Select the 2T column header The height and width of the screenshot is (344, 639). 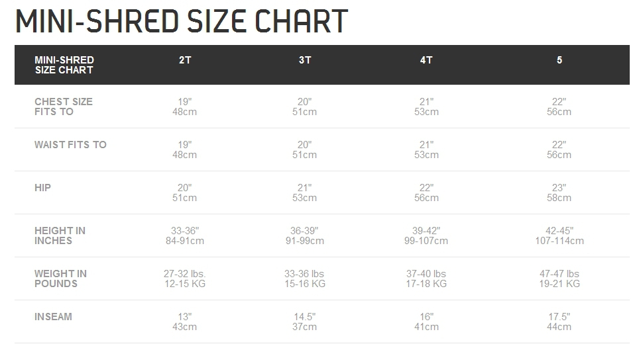(x=185, y=60)
